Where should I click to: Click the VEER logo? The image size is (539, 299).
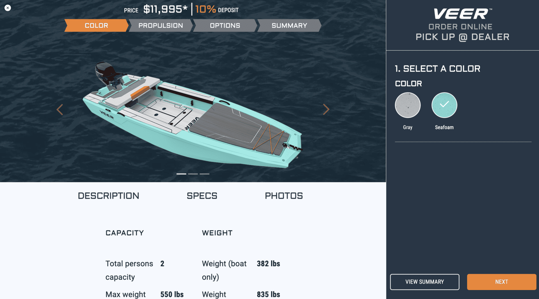[x=462, y=14]
